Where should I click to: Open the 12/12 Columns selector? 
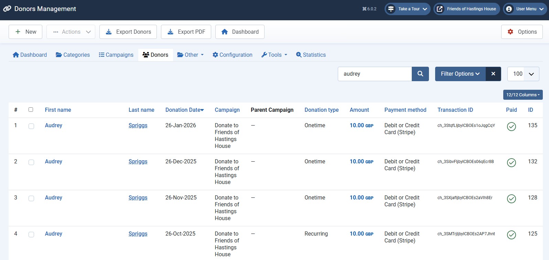[x=523, y=95]
